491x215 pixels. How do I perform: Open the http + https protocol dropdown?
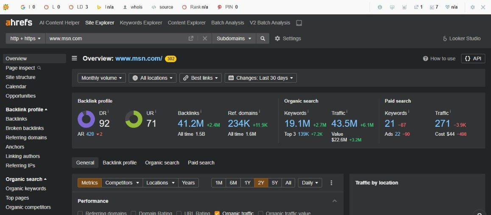click(x=25, y=38)
